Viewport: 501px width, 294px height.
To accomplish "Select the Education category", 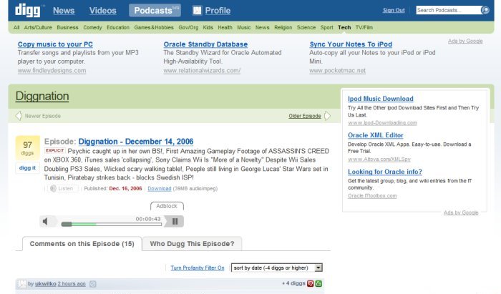I will coord(118,27).
